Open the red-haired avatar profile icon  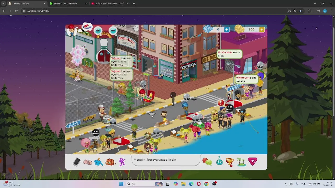coord(71,30)
